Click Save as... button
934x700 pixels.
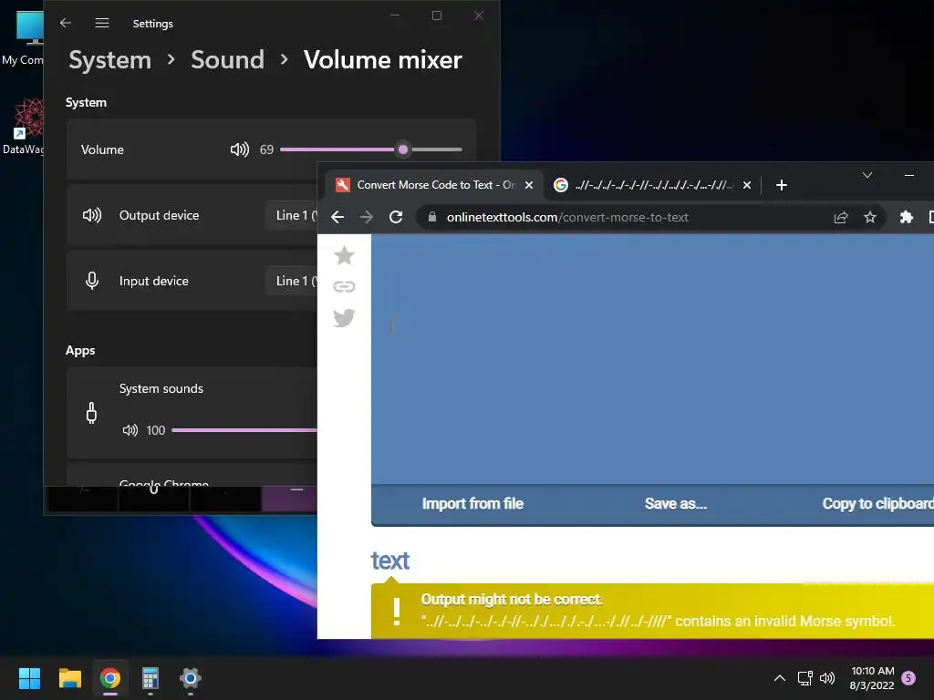676,503
